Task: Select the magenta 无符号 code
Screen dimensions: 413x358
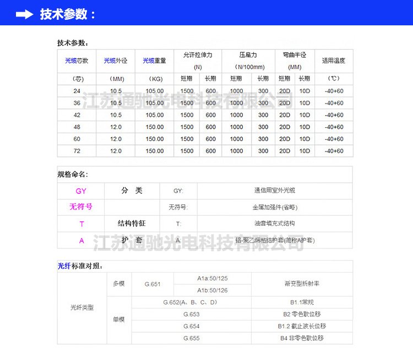Action: tap(81, 207)
